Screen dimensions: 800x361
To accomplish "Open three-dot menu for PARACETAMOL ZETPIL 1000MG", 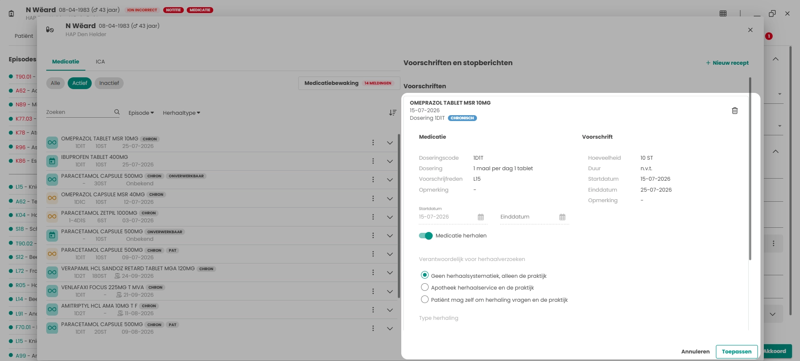I will click(x=373, y=217).
